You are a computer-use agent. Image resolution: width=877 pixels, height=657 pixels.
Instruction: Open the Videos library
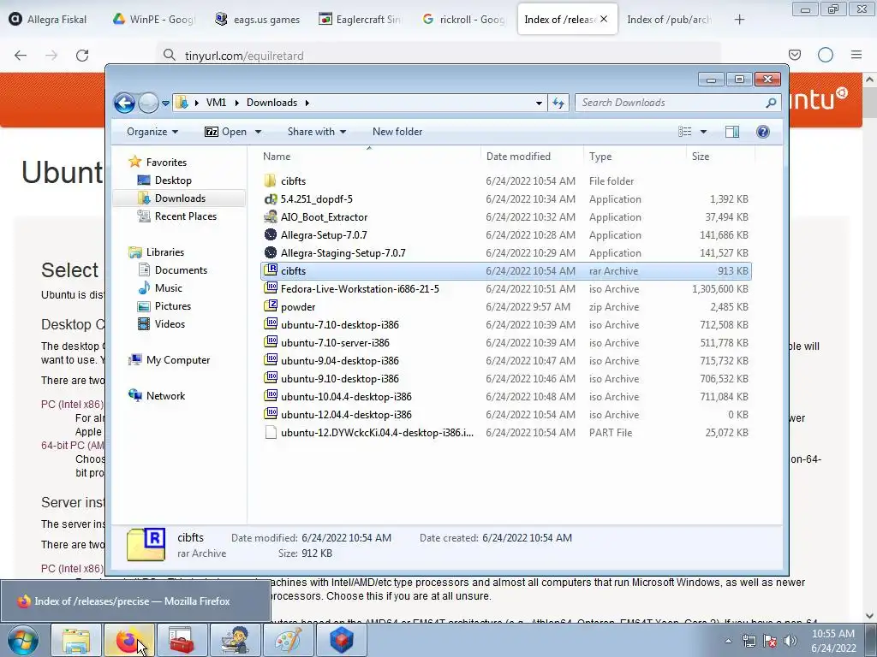pyautogui.click(x=170, y=324)
